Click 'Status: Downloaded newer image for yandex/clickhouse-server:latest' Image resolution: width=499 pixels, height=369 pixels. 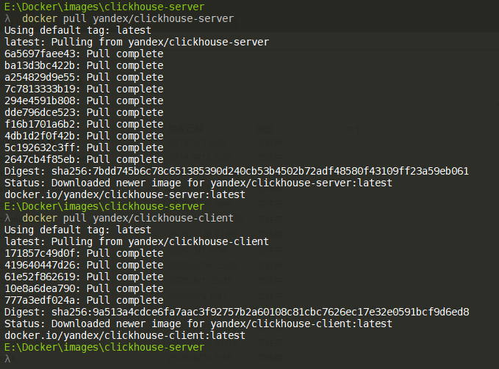pyautogui.click(x=198, y=183)
